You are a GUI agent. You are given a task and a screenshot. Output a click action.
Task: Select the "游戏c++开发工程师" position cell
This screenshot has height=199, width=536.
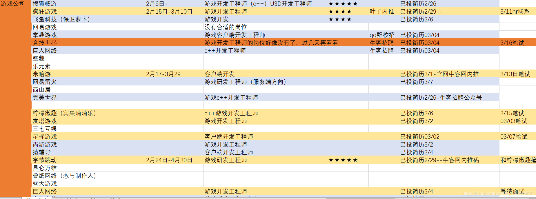(x=265, y=97)
